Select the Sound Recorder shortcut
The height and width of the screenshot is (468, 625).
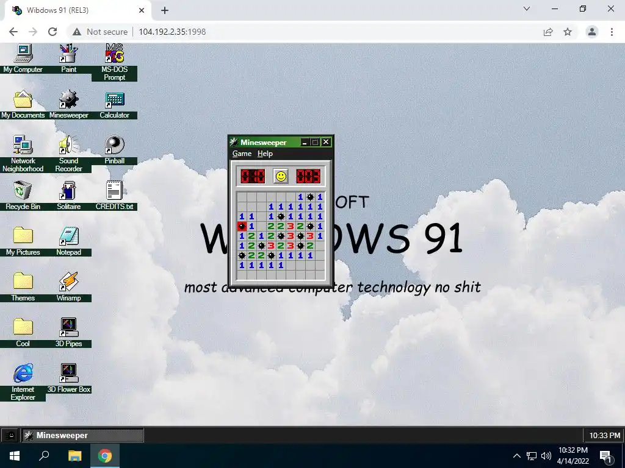pyautogui.click(x=68, y=154)
